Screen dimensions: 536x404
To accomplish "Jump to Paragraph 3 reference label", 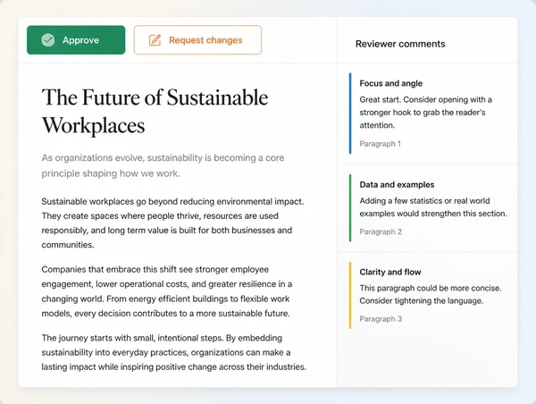I will pyautogui.click(x=381, y=319).
